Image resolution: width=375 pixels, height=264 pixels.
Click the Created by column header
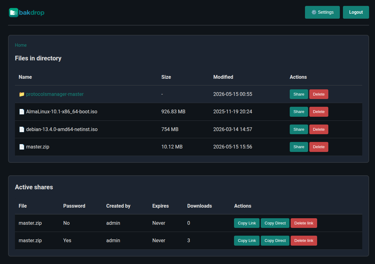click(118, 206)
